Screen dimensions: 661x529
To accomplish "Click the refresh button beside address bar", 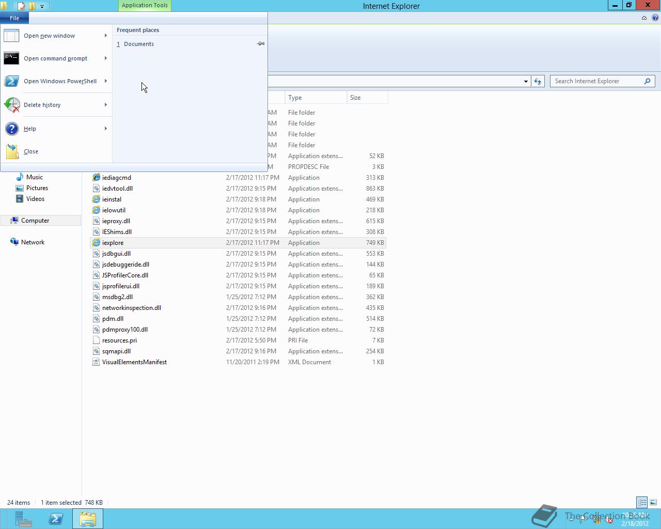I will tap(538, 81).
